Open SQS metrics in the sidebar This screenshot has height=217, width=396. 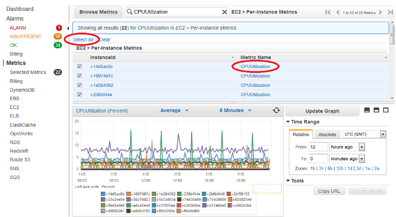point(15,177)
